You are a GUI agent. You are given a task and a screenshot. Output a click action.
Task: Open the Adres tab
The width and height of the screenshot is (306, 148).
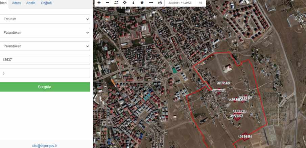[x=16, y=3]
